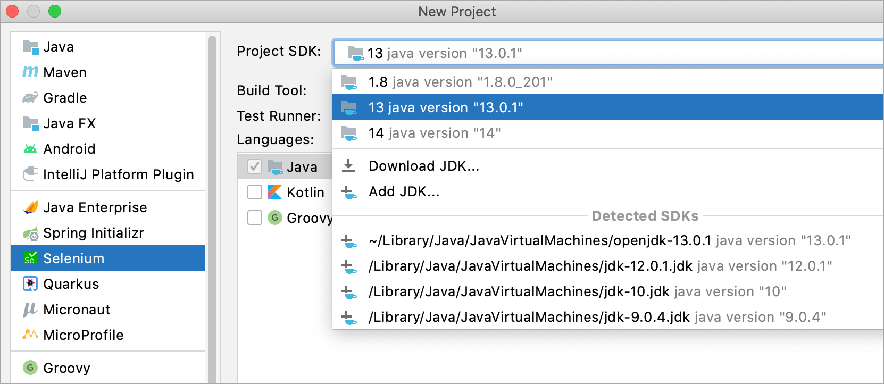Click the plus icon for jdk-10.jdk
884x384 pixels.
(348, 293)
